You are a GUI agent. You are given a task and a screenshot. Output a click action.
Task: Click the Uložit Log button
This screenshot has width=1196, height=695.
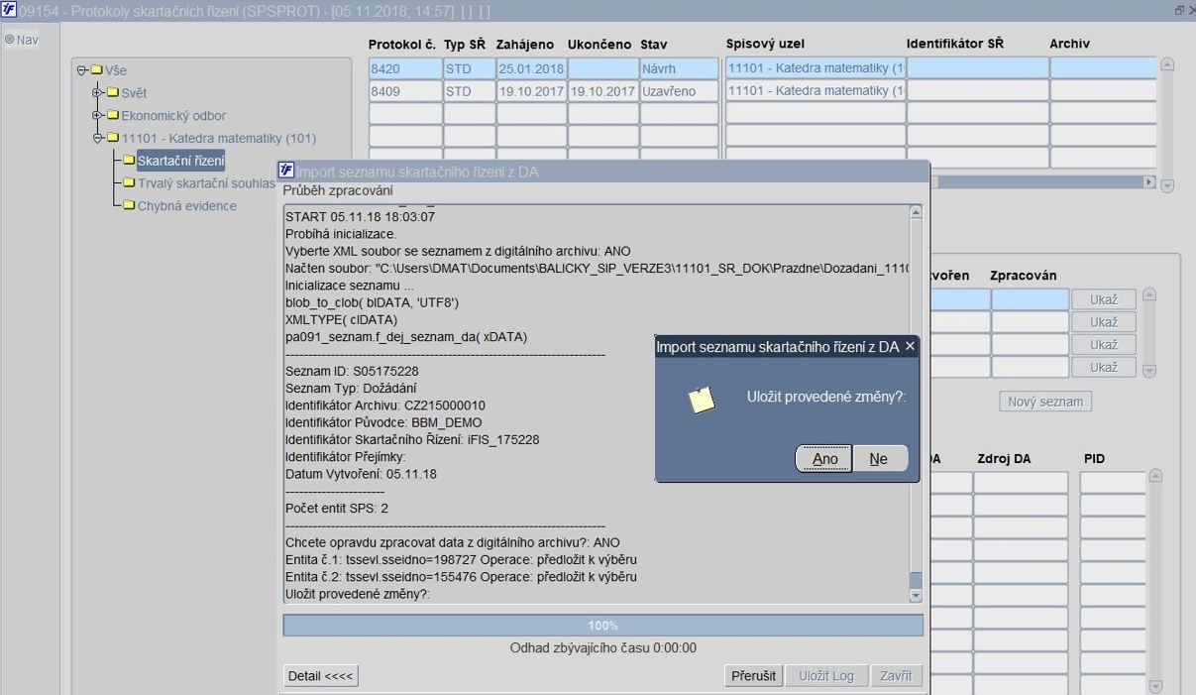(x=826, y=675)
